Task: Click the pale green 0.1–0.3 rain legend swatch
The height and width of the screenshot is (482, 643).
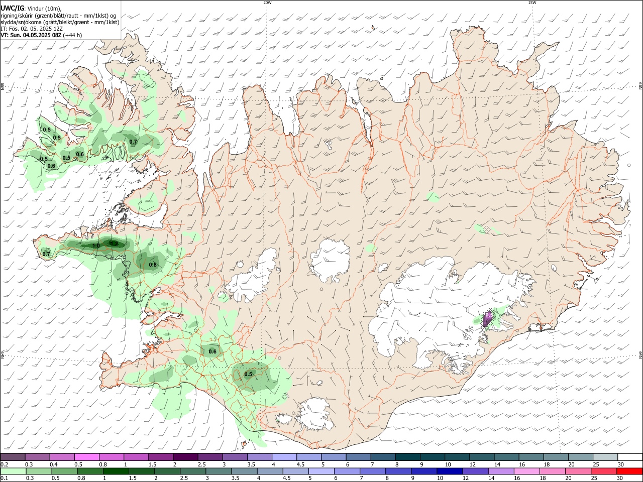Action: pyautogui.click(x=13, y=471)
